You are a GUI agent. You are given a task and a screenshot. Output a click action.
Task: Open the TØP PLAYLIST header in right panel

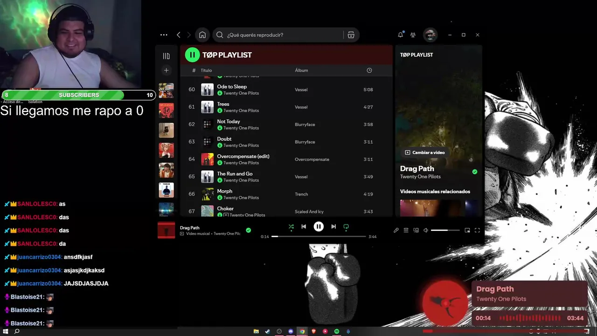[x=417, y=55]
